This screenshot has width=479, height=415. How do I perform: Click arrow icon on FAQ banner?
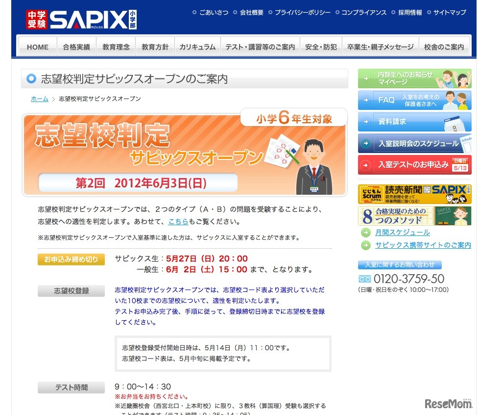click(366, 100)
